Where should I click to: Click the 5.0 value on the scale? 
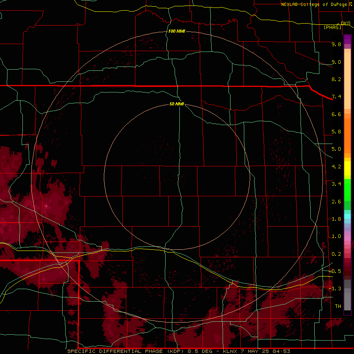[336, 149]
